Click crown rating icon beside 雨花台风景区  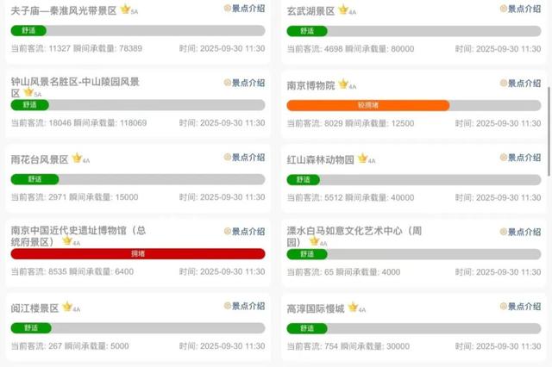[x=77, y=159]
